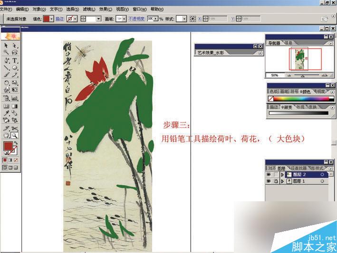The height and width of the screenshot is (253, 337).
Task: Expand 图层 1 disclosure triangle
Action: 282,181
